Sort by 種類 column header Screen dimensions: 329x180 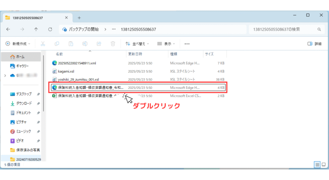tap(173, 54)
